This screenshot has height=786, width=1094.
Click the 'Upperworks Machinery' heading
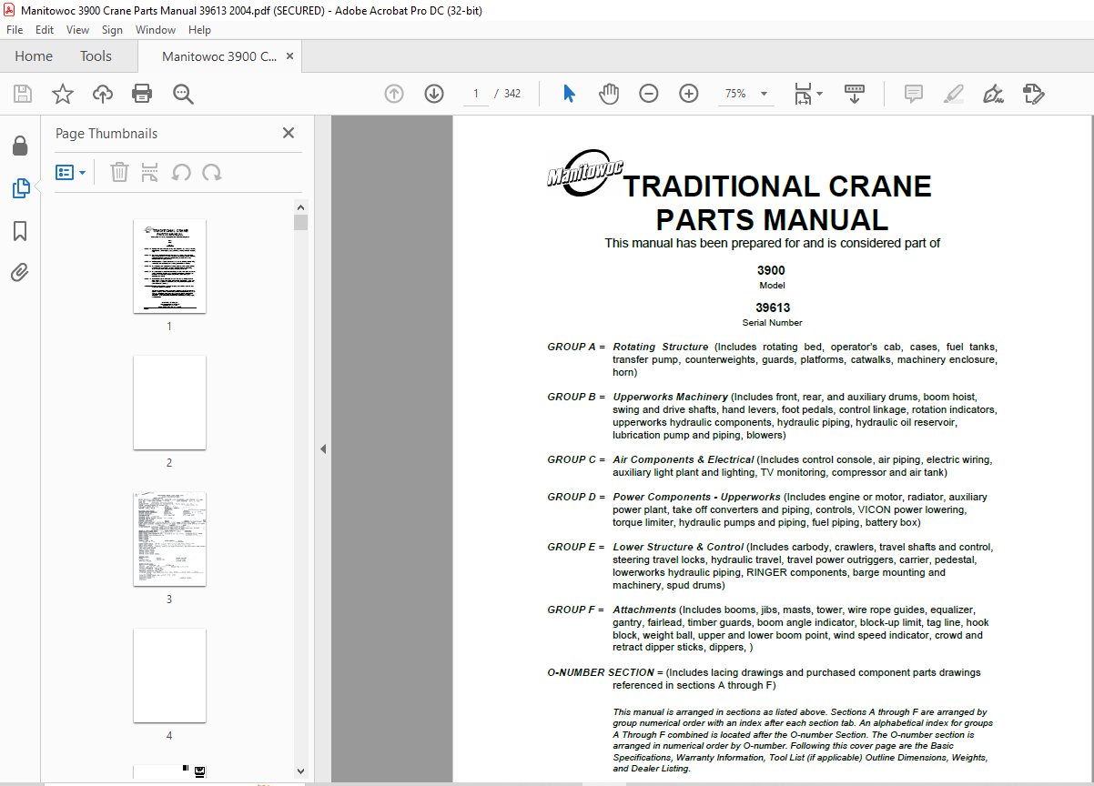[x=671, y=397]
